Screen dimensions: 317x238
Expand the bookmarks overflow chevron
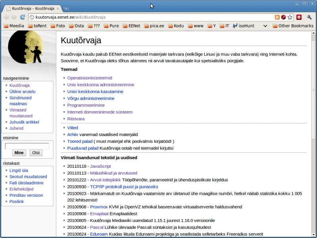265,26
